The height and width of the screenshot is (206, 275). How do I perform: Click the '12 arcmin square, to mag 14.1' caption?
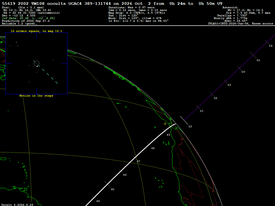point(37,31)
